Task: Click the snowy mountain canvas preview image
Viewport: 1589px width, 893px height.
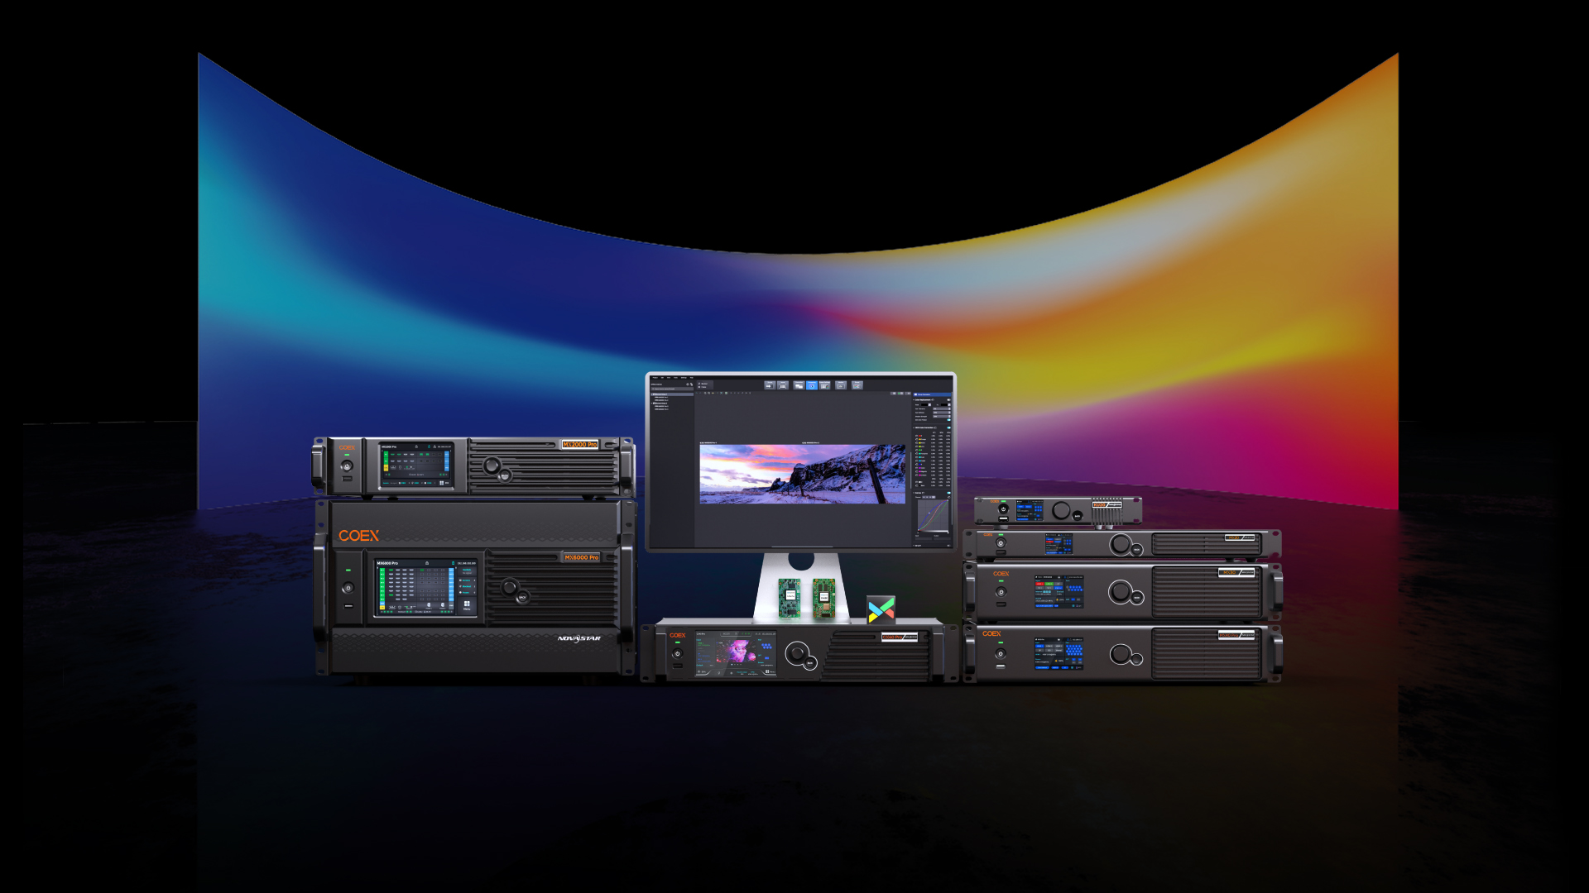Action: click(802, 474)
